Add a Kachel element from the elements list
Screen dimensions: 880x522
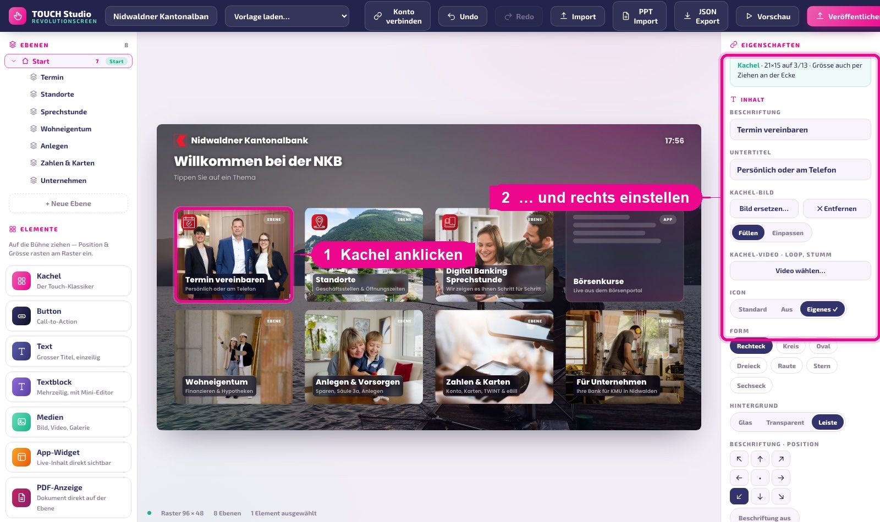click(68, 281)
